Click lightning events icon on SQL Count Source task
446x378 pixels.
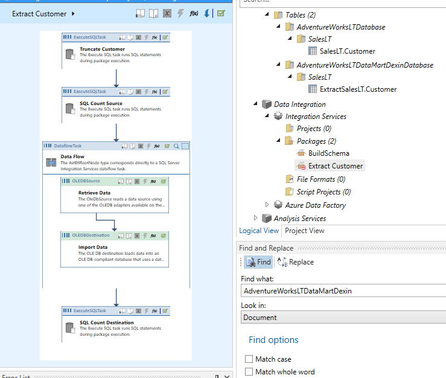(147, 92)
